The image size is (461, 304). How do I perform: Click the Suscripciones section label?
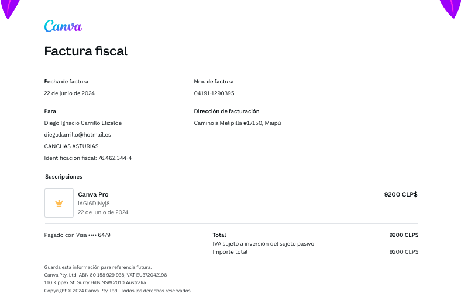(64, 176)
